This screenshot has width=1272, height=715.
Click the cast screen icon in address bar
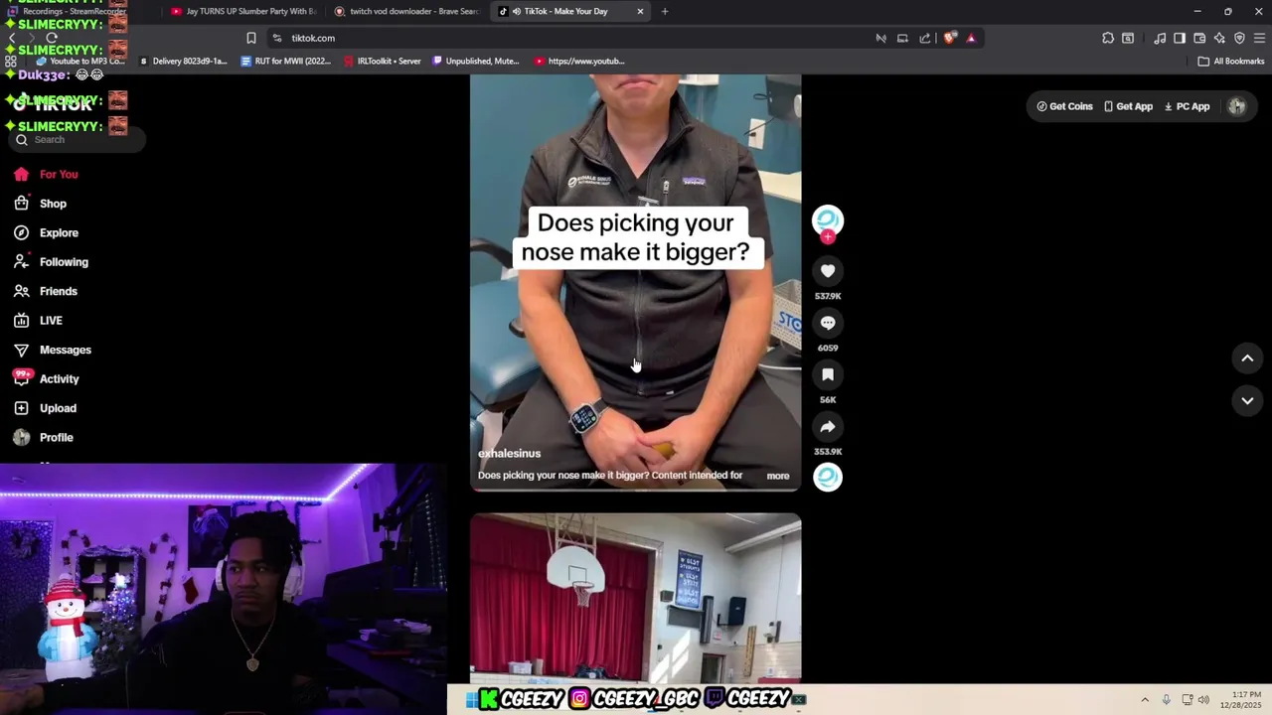(x=902, y=38)
